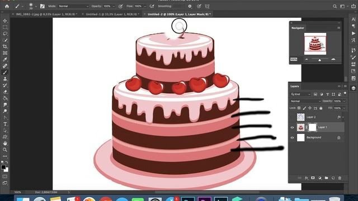Image resolution: width=358 pixels, height=201 pixels.
Task: Select the Zoom tool
Action: click(5, 150)
